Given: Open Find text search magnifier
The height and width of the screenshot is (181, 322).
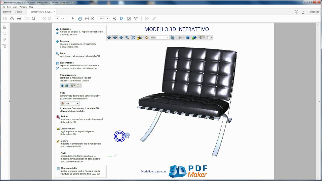Looking at the screenshot, I should pos(33,19).
